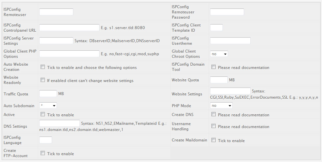Image resolution: width=322 pixels, height=162 pixels.
Task: Tick the ISPConfig Domain Tool checkbox
Action: tap(214, 67)
